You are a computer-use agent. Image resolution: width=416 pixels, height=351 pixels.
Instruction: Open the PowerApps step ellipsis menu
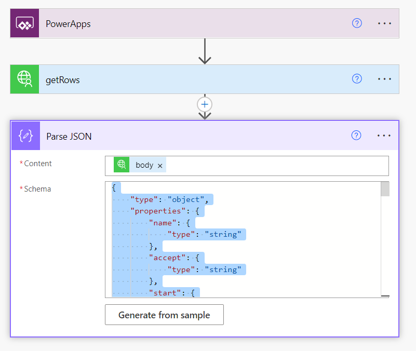[384, 23]
